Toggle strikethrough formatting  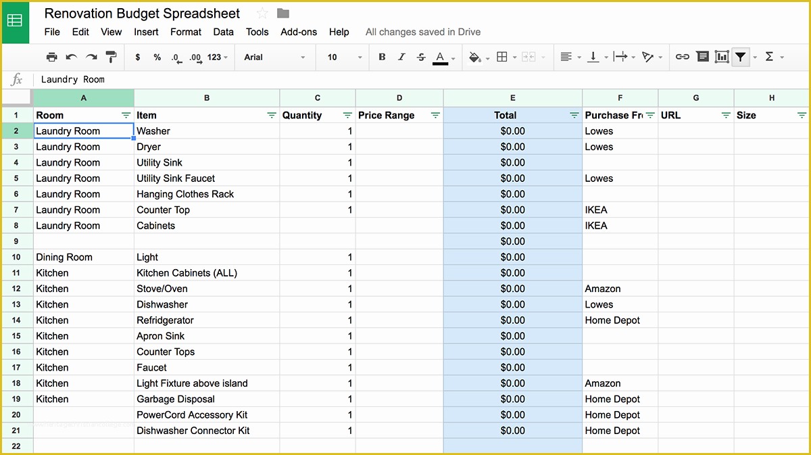pos(421,57)
